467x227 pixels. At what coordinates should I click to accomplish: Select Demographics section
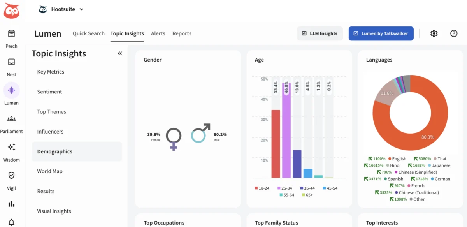click(x=77, y=151)
